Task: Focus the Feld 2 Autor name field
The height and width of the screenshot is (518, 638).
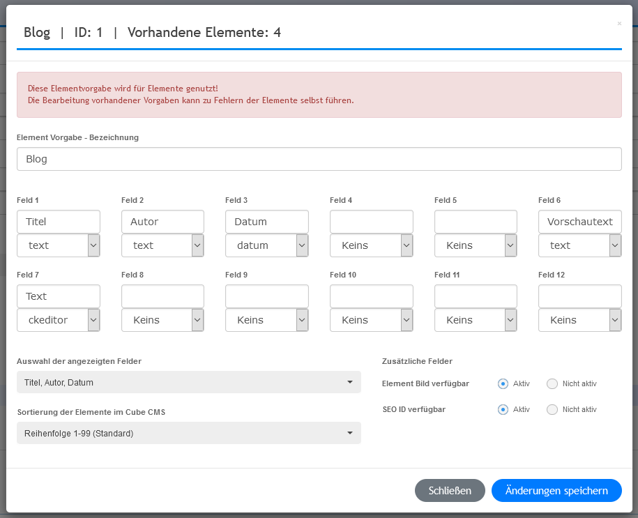Action: (162, 222)
